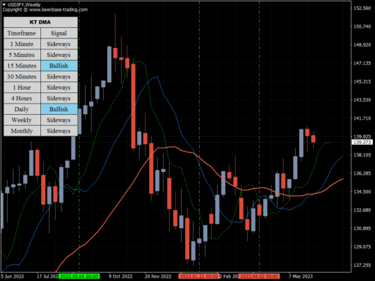Click the 132.680 price scale value
The height and width of the screenshot is (281, 375).
(362, 210)
